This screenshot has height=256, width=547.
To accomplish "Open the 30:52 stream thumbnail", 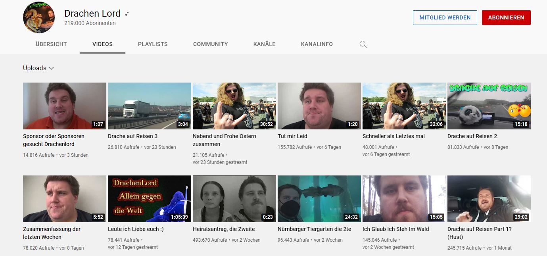I will [x=234, y=106].
